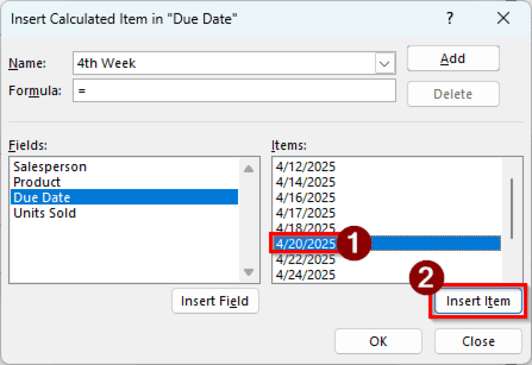This screenshot has height=365, width=532.
Task: Click the Help question mark icon
Action: [450, 18]
